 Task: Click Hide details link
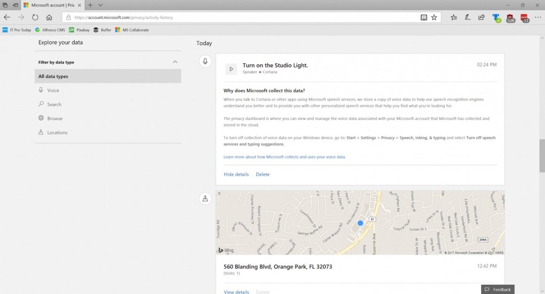(x=236, y=174)
